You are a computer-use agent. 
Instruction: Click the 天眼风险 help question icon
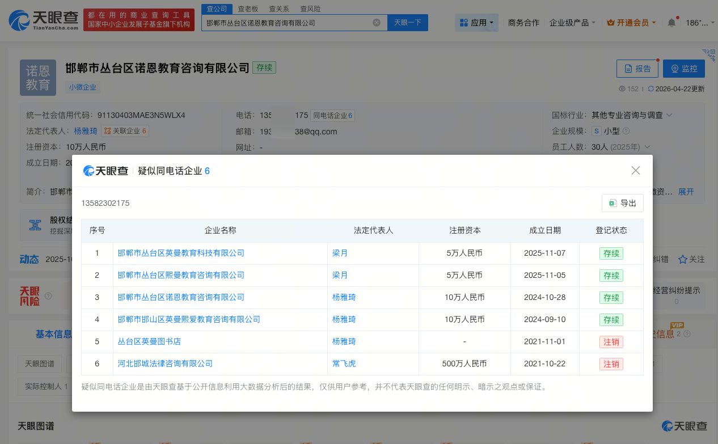48,296
